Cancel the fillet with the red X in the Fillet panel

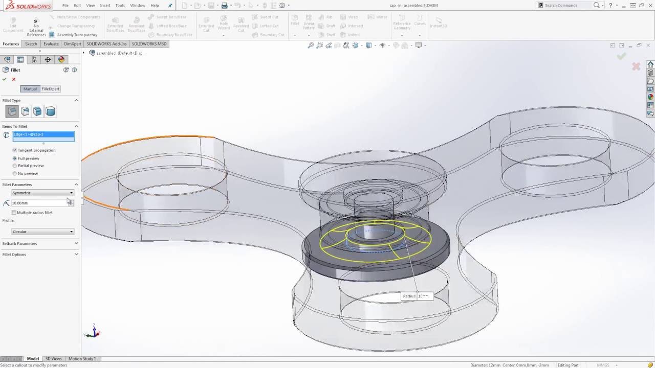pos(14,79)
